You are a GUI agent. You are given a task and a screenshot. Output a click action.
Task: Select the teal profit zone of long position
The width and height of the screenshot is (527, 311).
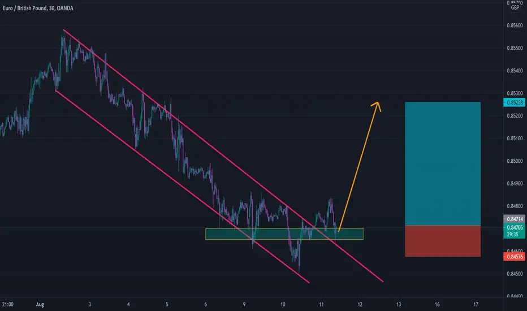(x=443, y=164)
